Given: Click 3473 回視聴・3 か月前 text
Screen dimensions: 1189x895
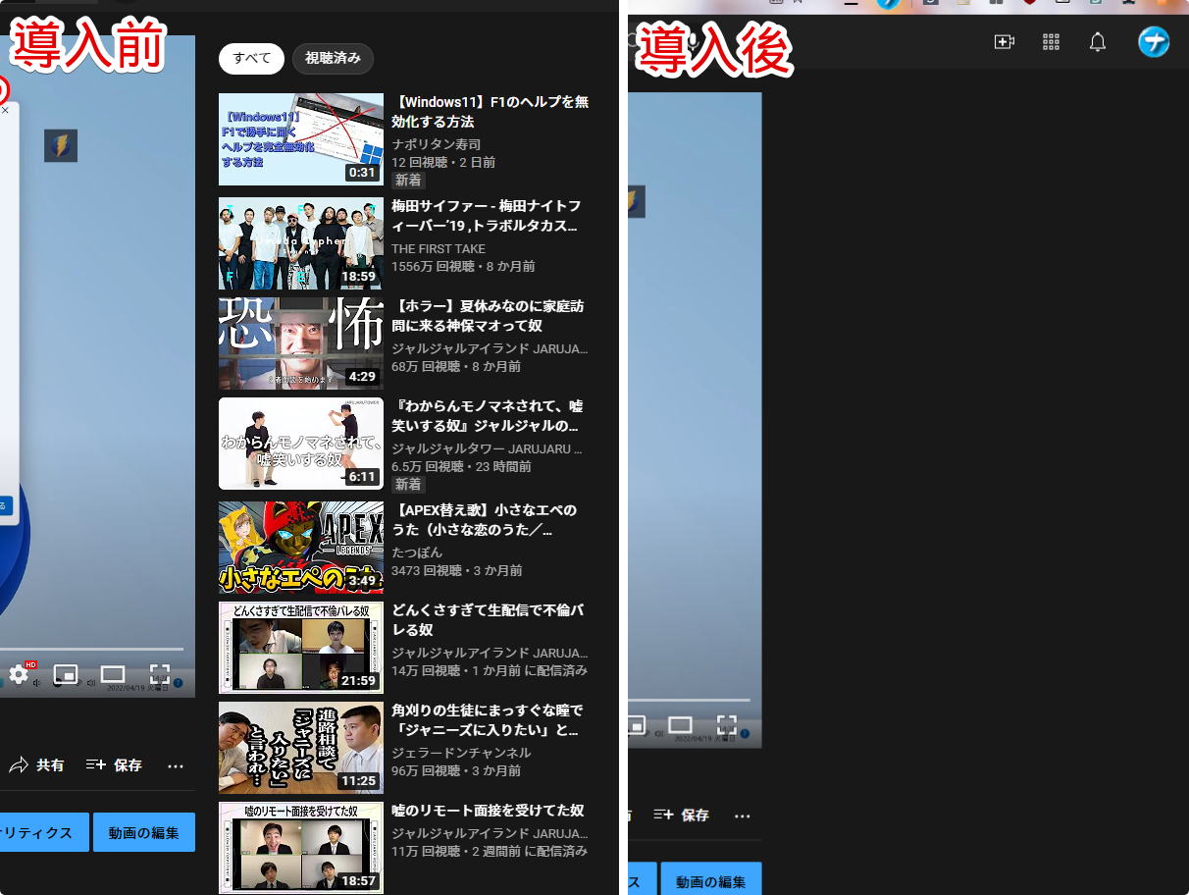Looking at the screenshot, I should click(457, 571).
